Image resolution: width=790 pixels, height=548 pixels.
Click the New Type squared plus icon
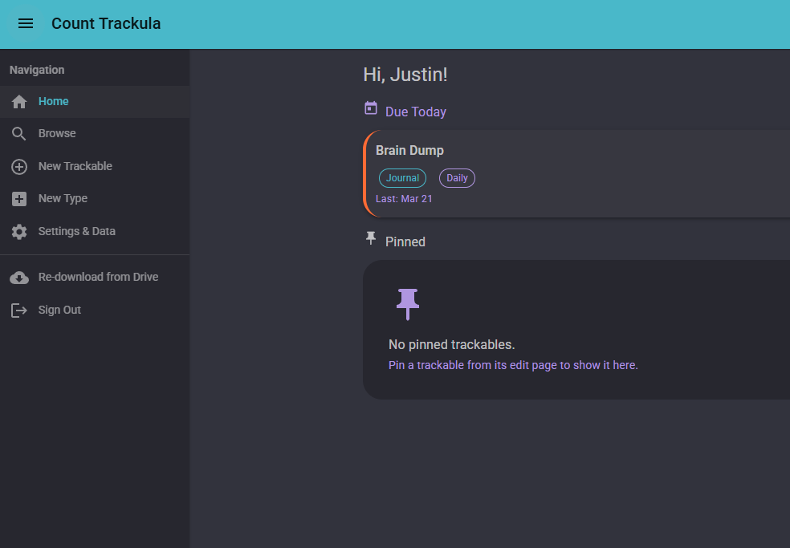click(18, 198)
